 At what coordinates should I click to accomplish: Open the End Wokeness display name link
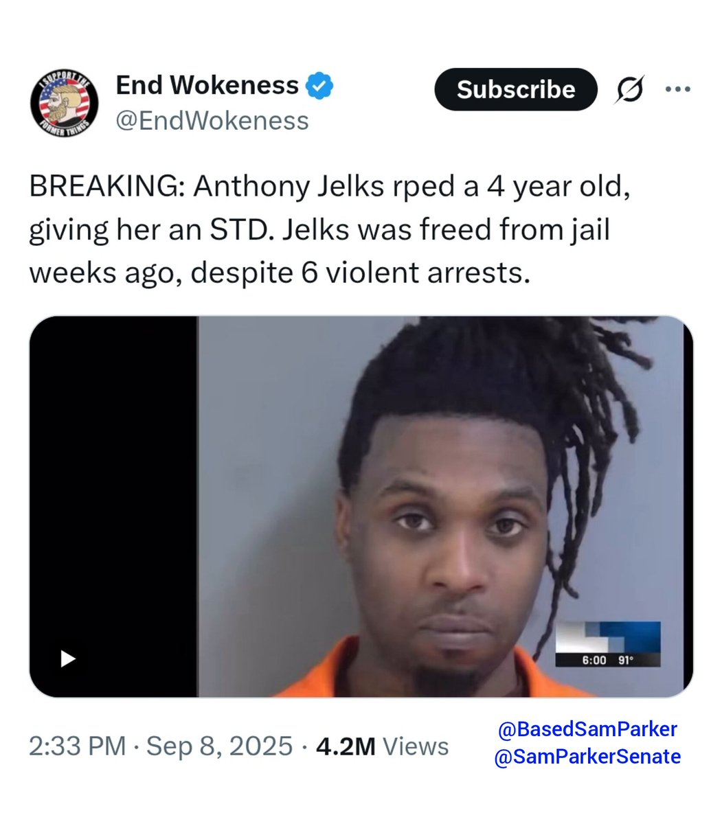tap(207, 85)
